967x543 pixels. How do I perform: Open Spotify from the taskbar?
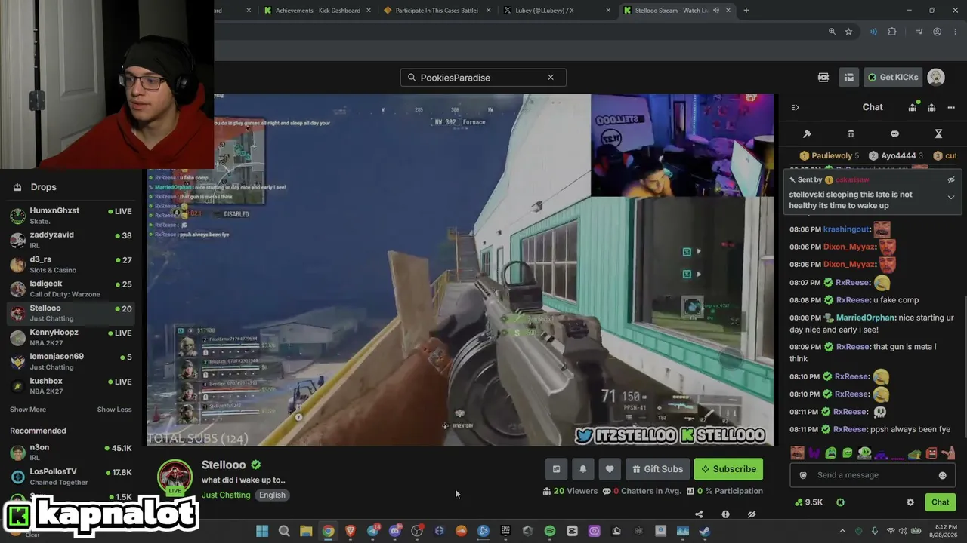[x=550, y=531]
